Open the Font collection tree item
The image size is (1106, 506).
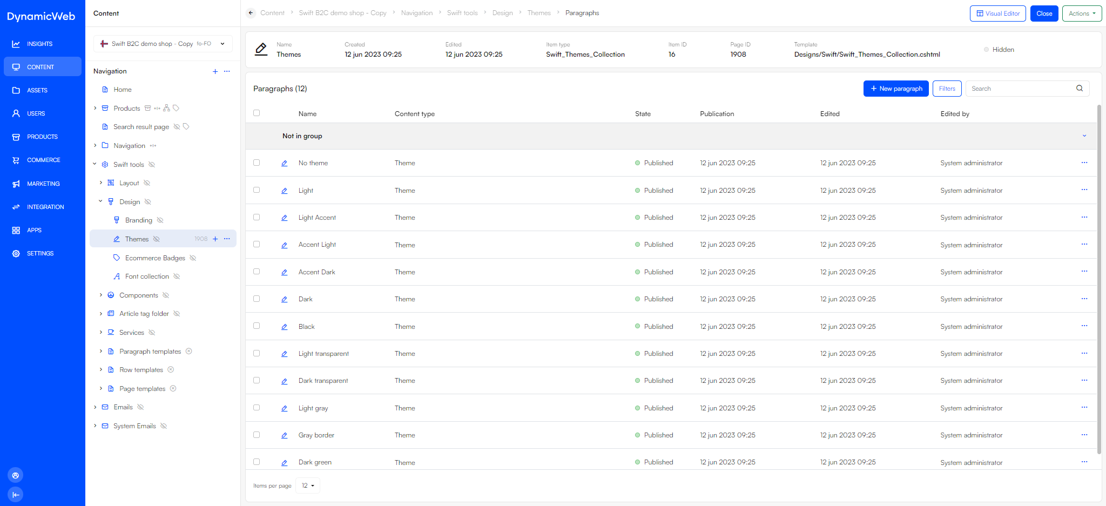147,276
